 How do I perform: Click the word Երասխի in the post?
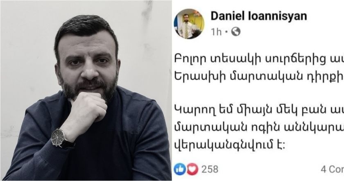(197, 77)
